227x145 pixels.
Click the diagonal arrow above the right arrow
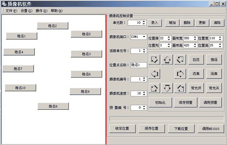pos(180,60)
